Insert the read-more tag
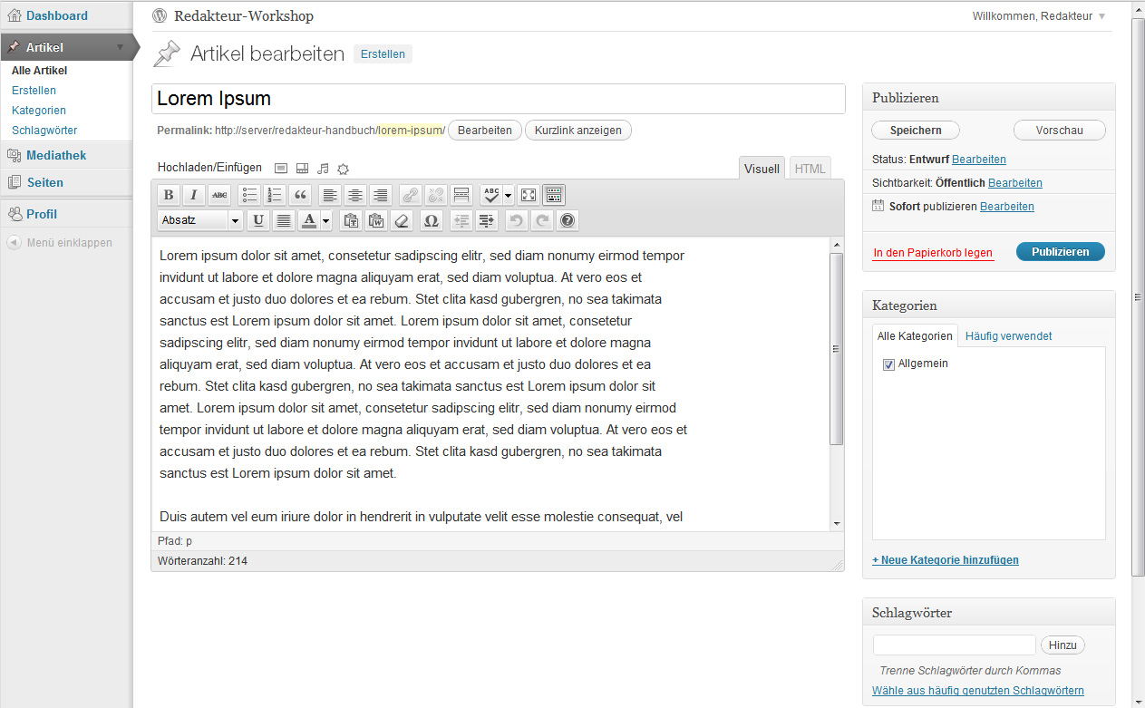 461,195
